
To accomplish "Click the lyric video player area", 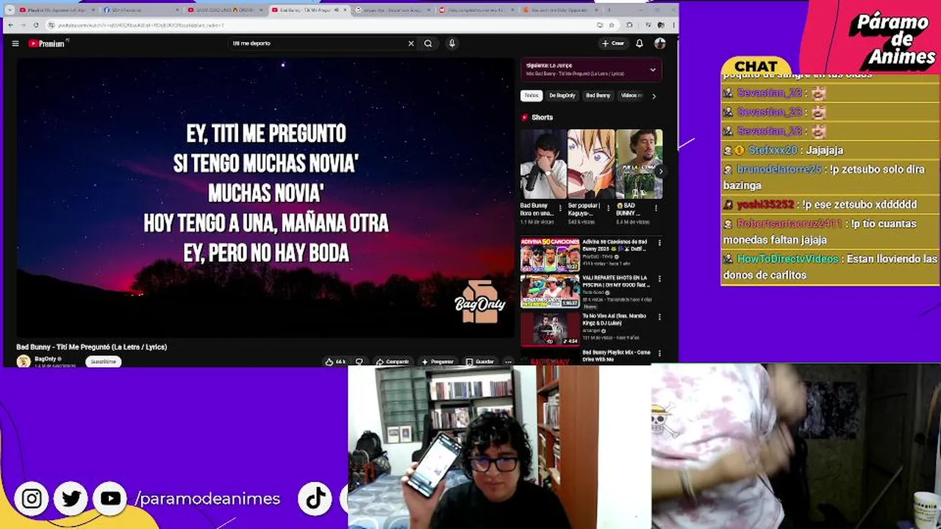I will (265, 197).
